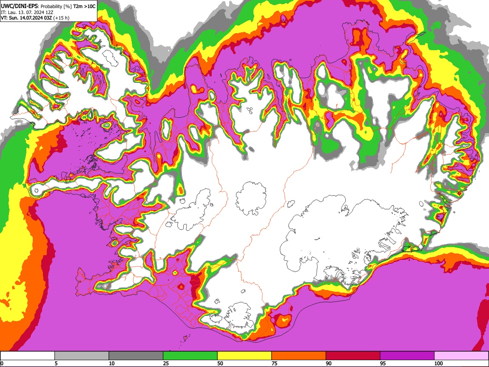Screen dimensions: 489x367
Task: Click the light gray 5–10% legend swatch
Action: [82, 356]
